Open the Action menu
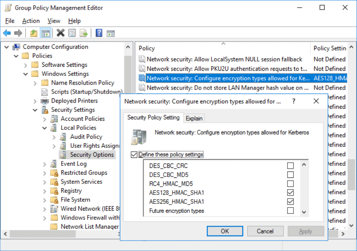The image size is (357, 251). click(31, 21)
